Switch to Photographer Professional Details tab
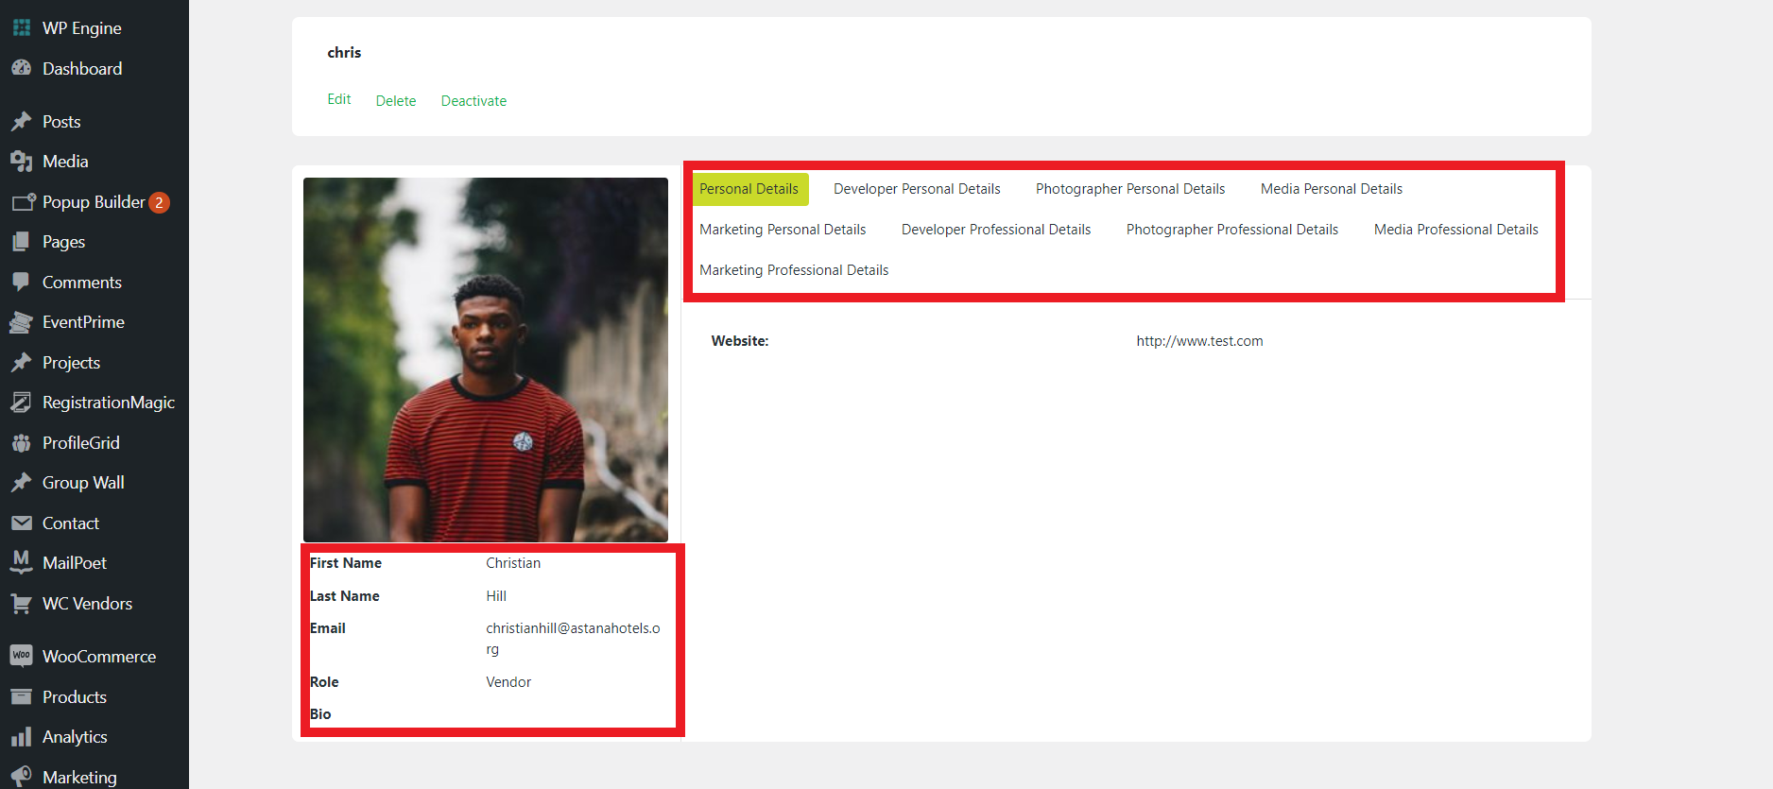Image resolution: width=1773 pixels, height=789 pixels. click(1232, 230)
